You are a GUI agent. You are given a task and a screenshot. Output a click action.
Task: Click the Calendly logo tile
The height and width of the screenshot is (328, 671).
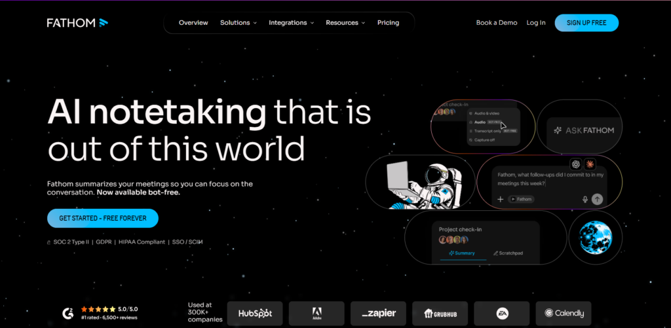[563, 314]
